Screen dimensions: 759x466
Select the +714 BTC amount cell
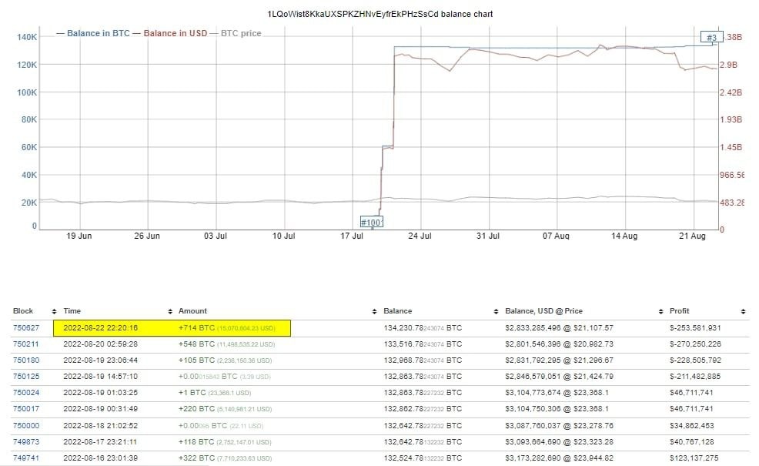227,328
